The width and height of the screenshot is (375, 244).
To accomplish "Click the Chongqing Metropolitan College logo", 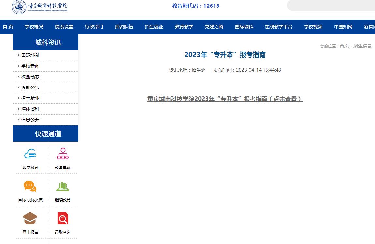I will point(40,7).
